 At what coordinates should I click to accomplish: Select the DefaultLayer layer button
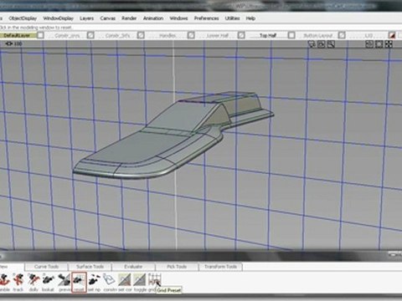[18, 35]
